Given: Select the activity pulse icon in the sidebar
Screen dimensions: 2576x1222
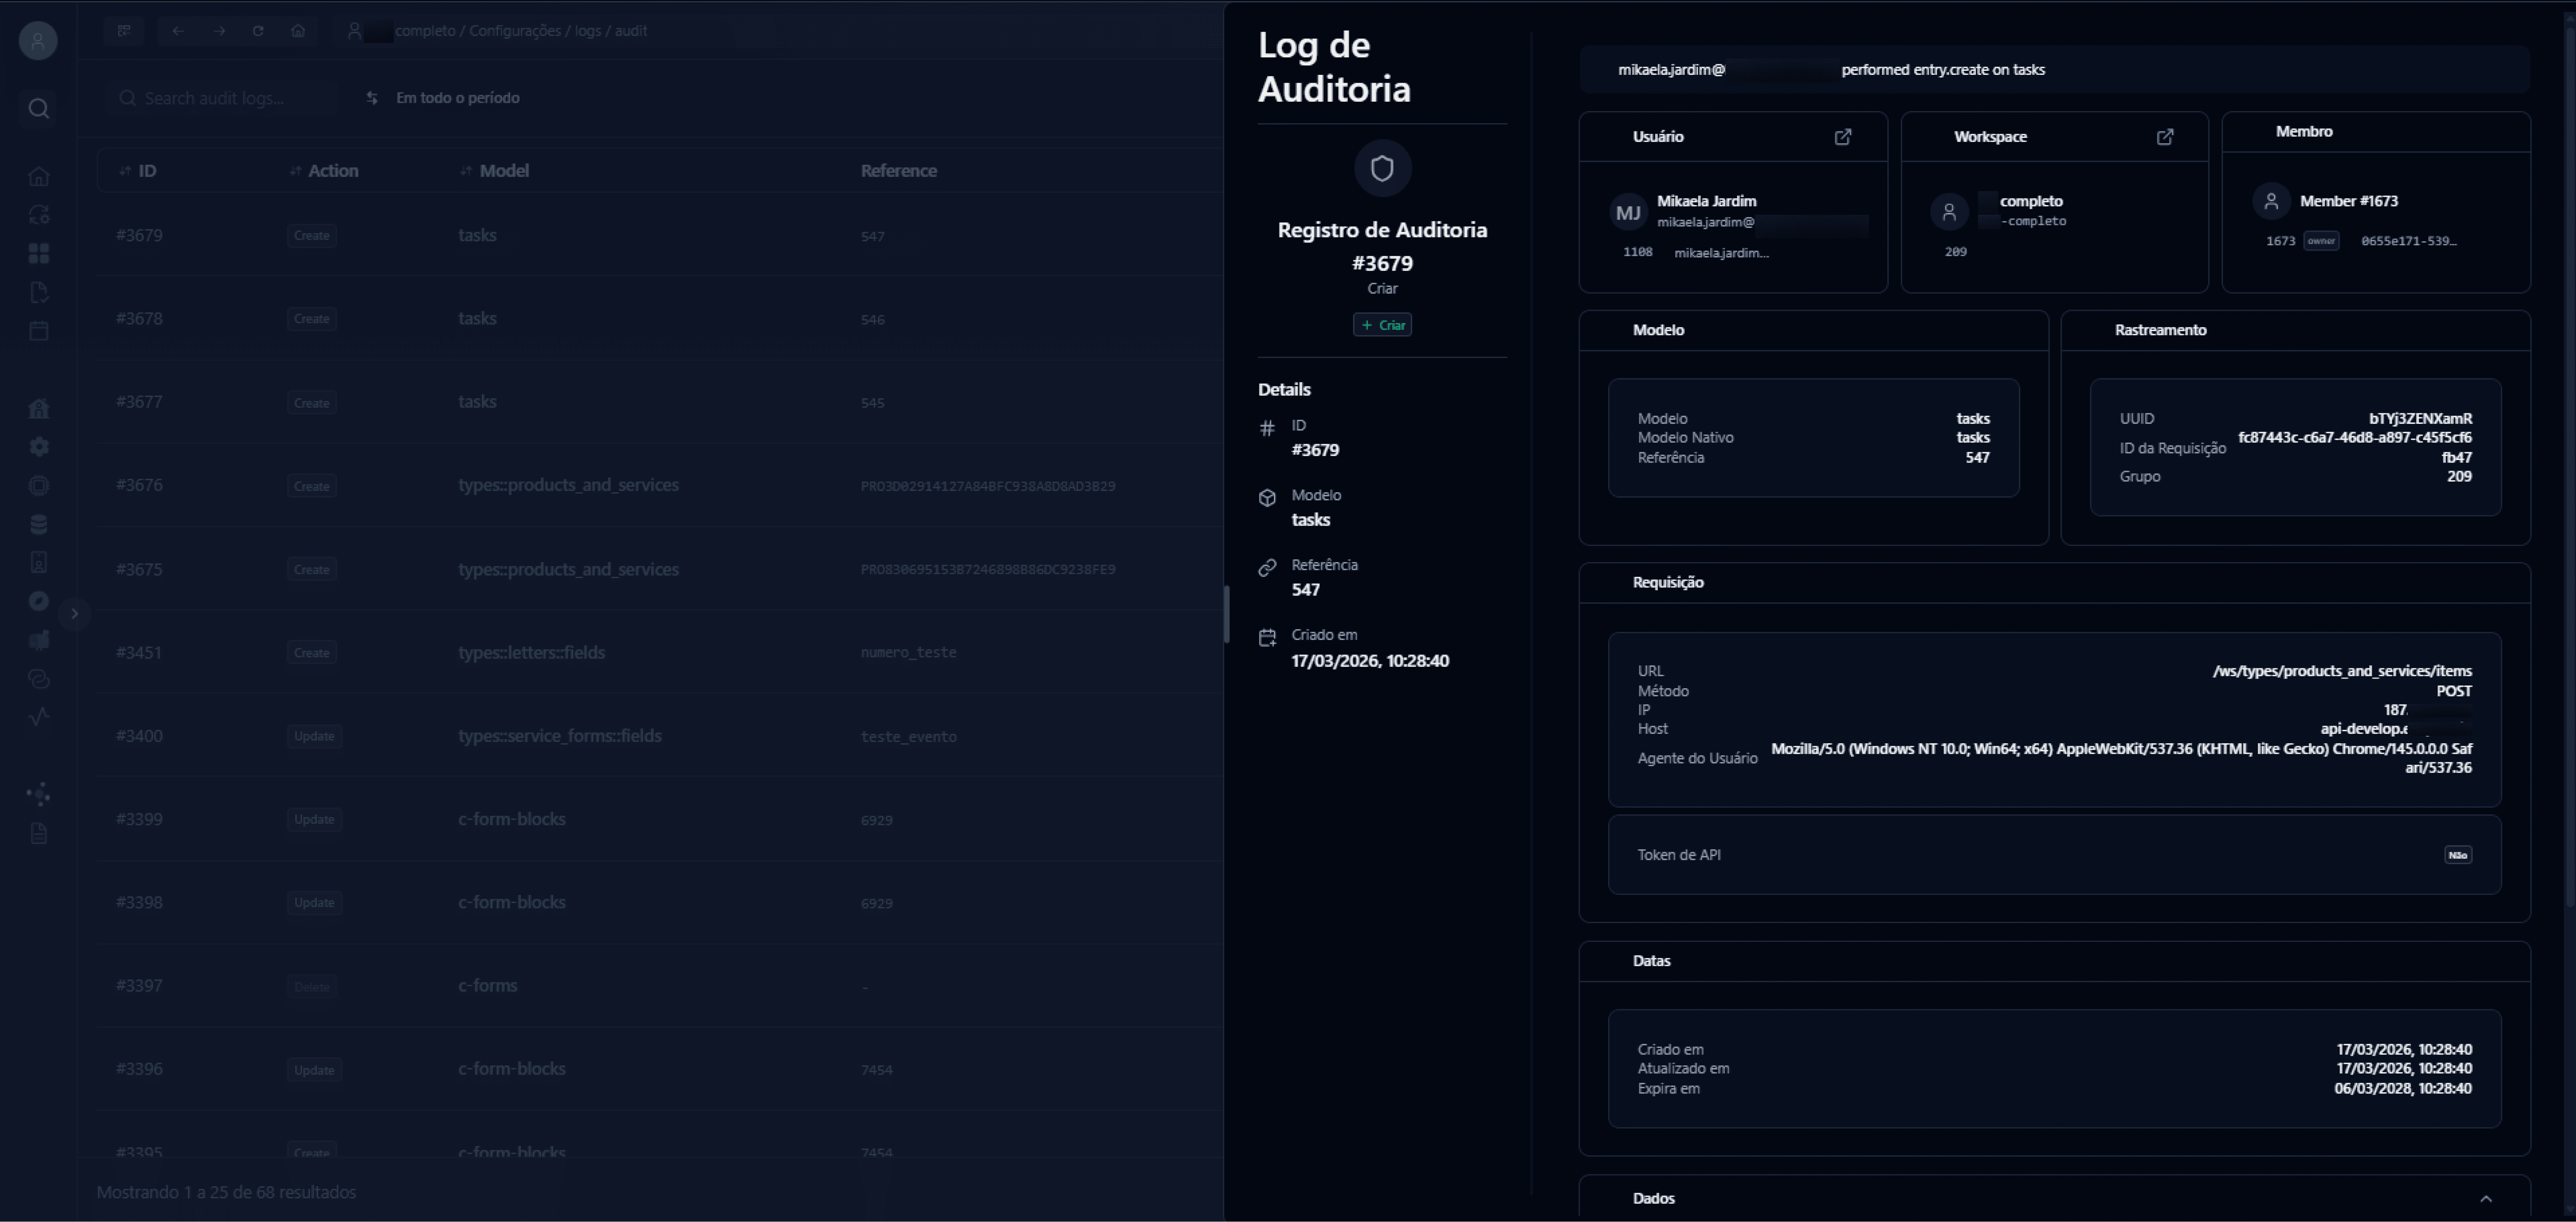Looking at the screenshot, I should click(x=39, y=716).
